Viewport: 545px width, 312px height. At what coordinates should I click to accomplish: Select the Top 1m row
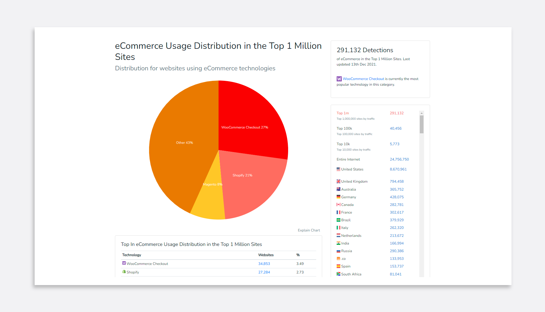(343, 113)
